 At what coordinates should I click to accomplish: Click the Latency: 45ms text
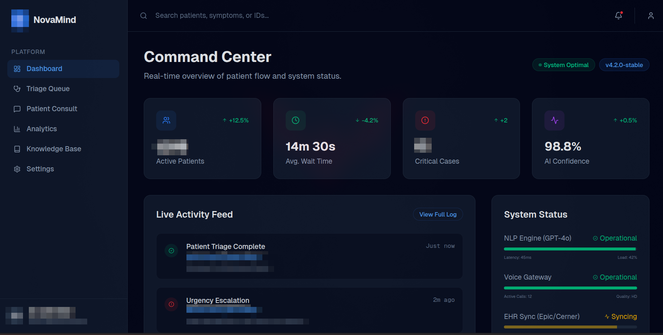(517, 257)
